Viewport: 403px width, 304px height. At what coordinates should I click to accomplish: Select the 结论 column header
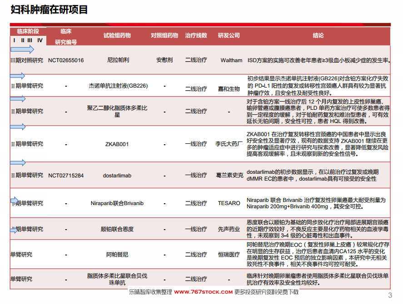pos(318,35)
